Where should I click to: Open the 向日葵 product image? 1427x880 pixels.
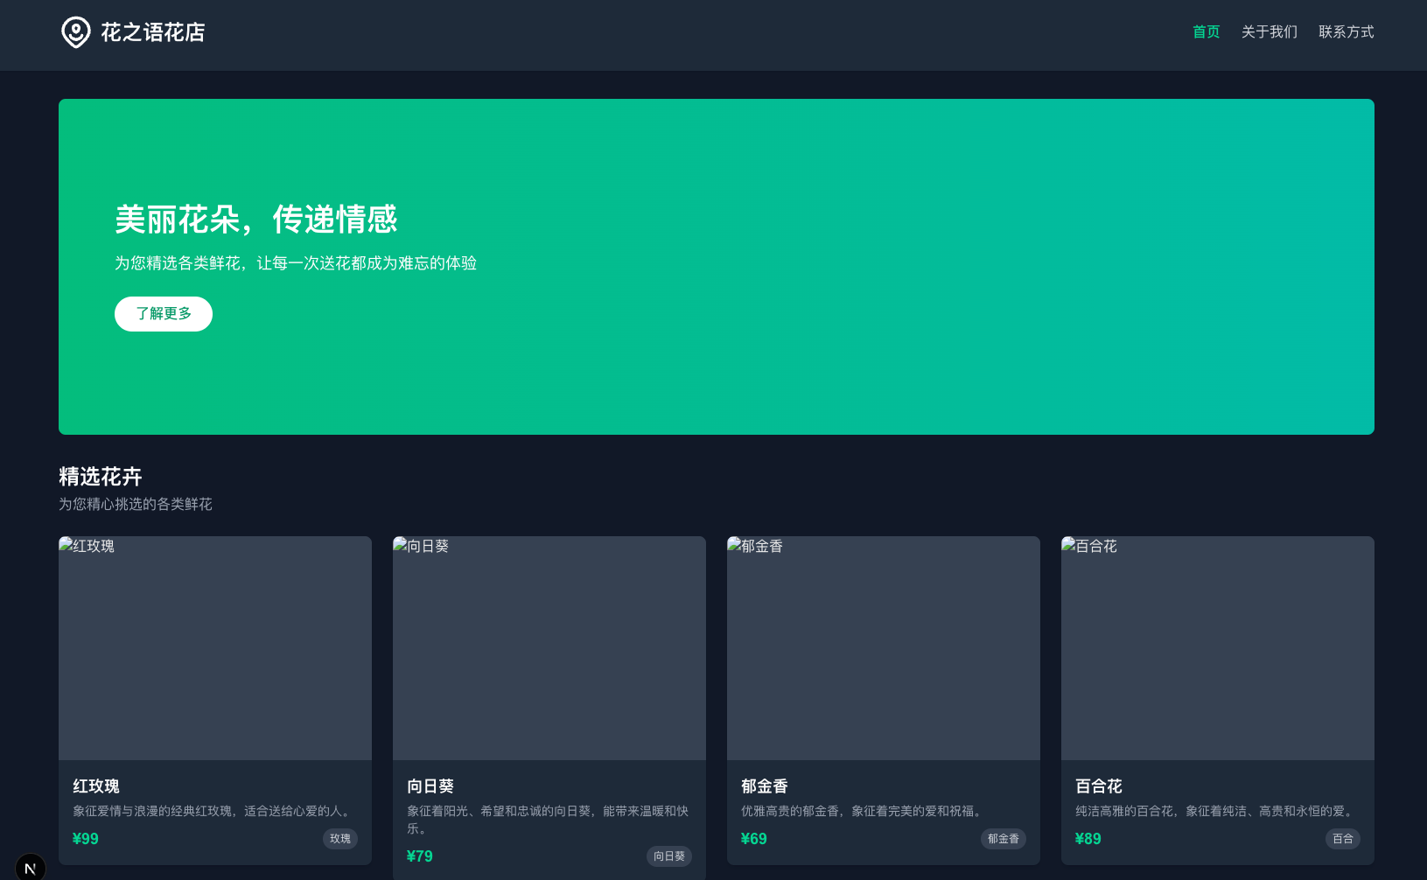(x=549, y=648)
